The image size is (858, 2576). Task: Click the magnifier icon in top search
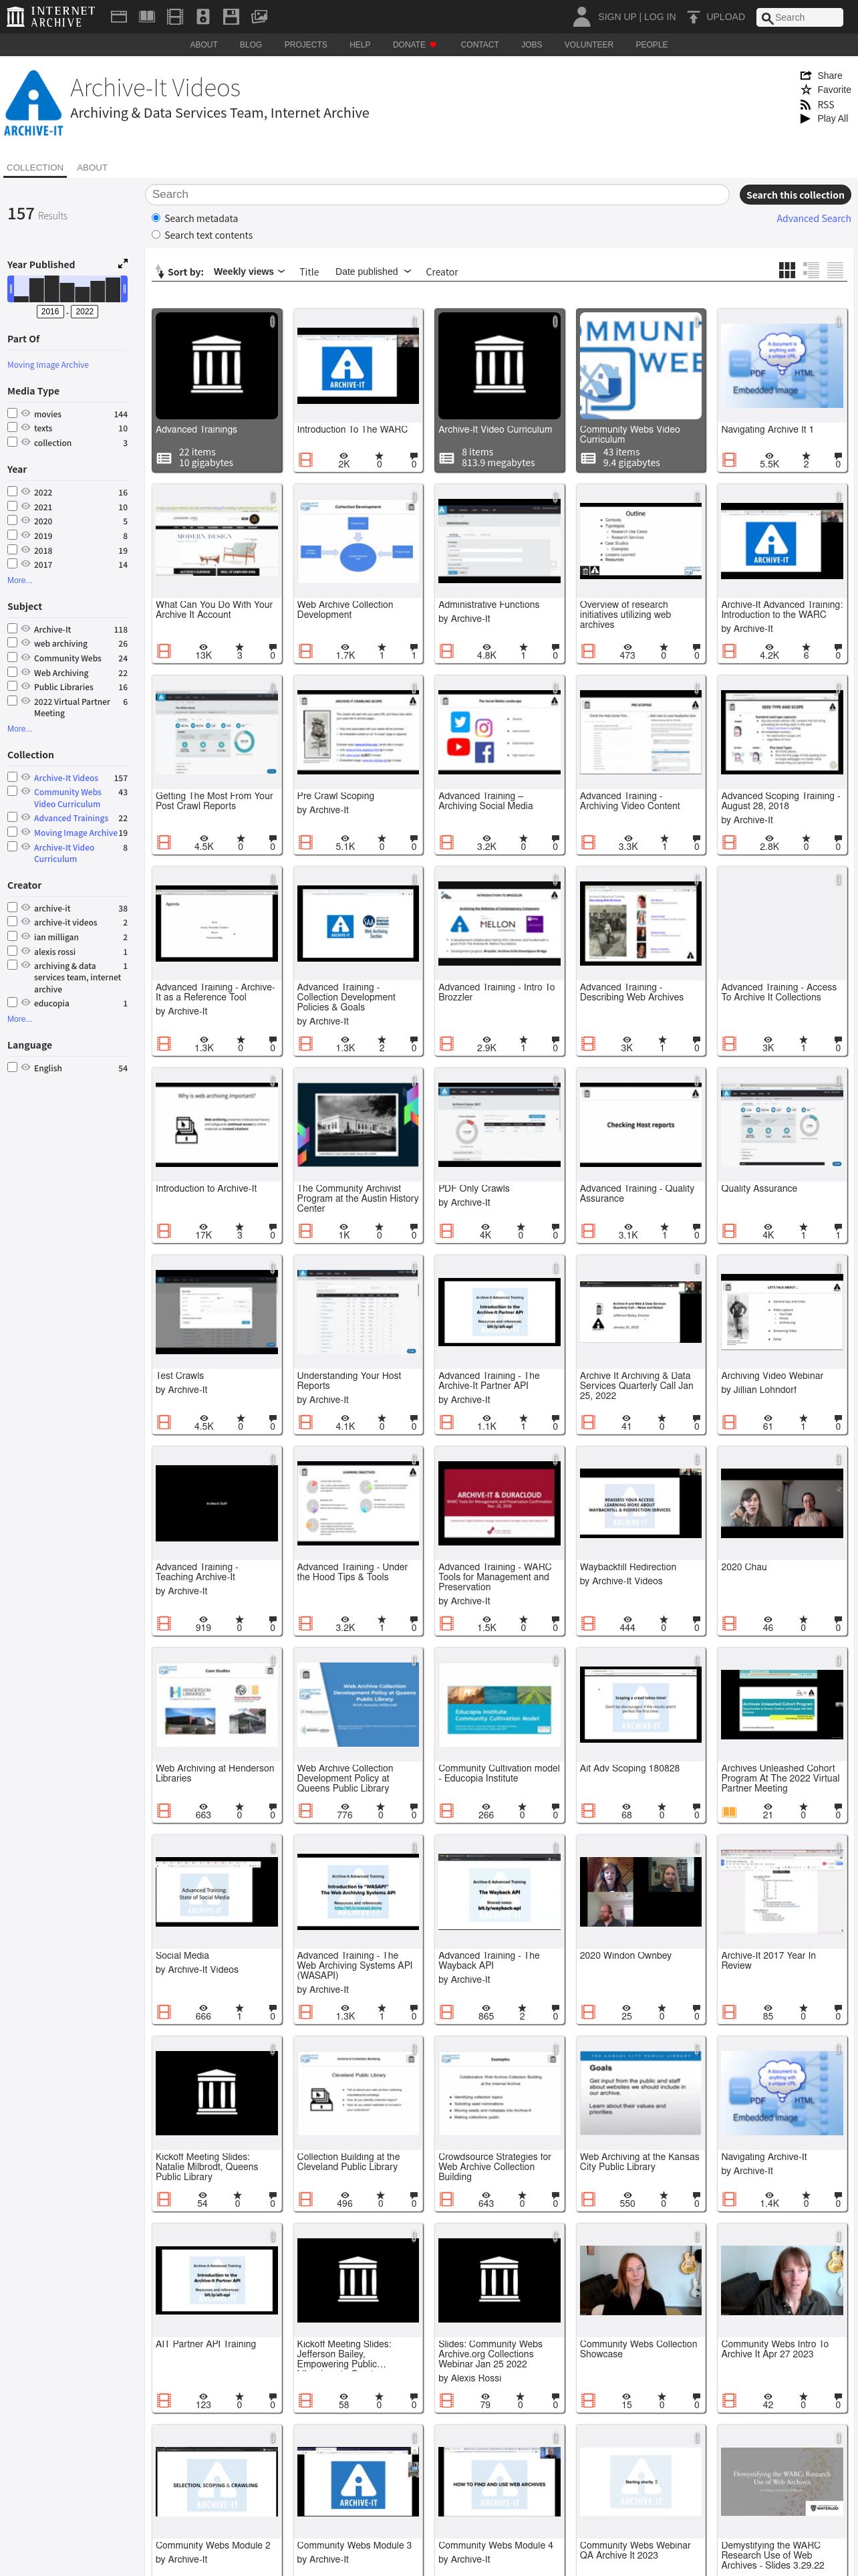(x=766, y=17)
